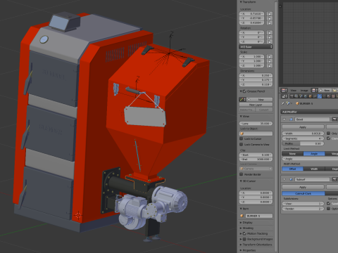Collapse the View panel
The height and width of the screenshot is (253, 338).
pyautogui.click(x=241, y=117)
